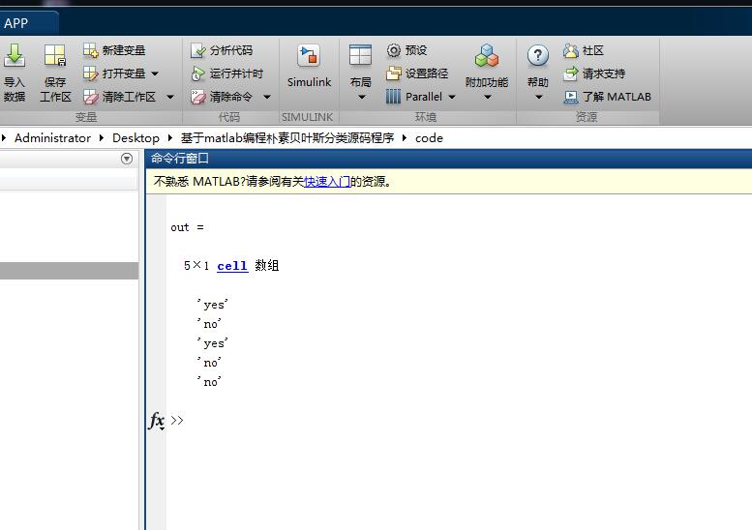Click the Clear Workspace (清除工作区) icon
Image resolution: width=752 pixels, height=530 pixels.
pos(90,97)
